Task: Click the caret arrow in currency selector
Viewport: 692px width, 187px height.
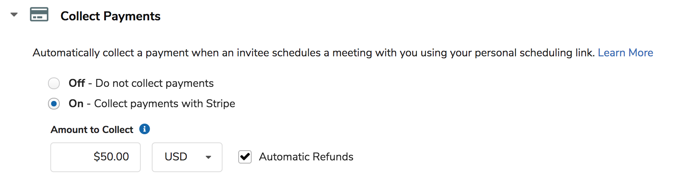Action: click(208, 157)
